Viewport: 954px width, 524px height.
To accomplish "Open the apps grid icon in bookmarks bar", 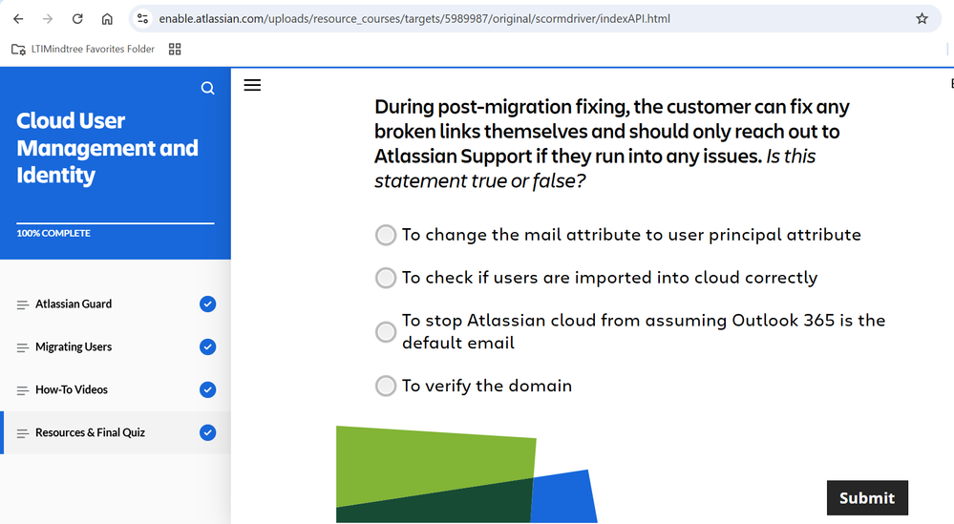I will point(175,50).
